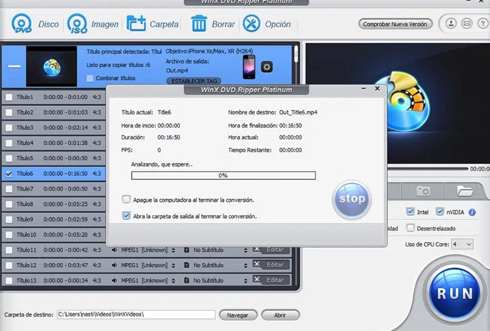The height and width of the screenshot is (331, 490).
Task: Select the Título2 row duration text
Action: (x=66, y=112)
